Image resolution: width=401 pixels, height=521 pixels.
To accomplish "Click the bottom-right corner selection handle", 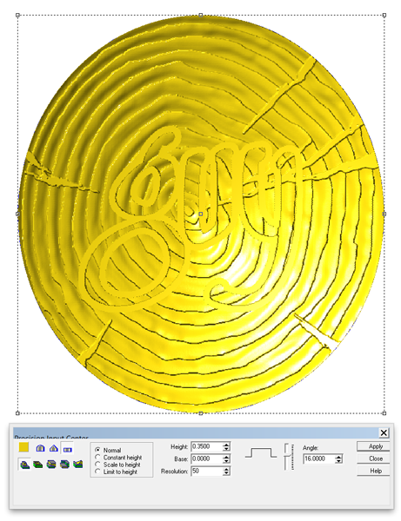I will [384, 413].
